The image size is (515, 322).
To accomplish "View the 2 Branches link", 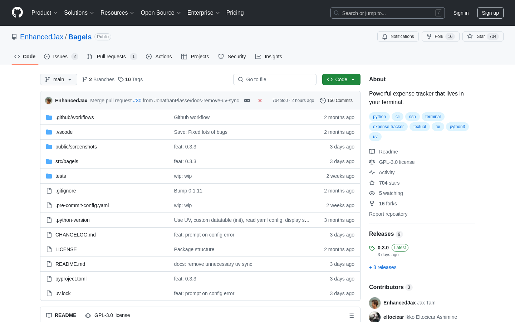I will click(x=98, y=79).
